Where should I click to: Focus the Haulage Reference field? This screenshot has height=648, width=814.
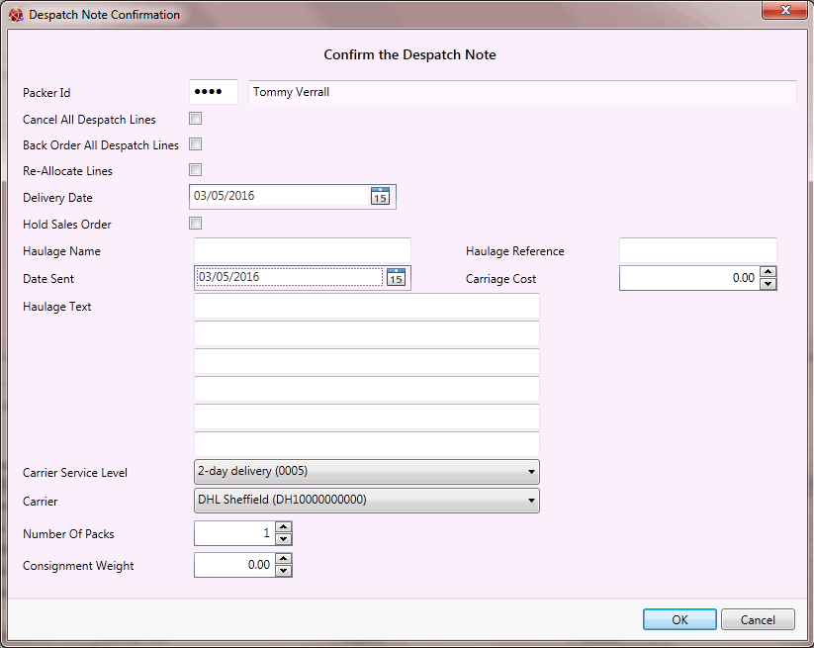pos(697,250)
